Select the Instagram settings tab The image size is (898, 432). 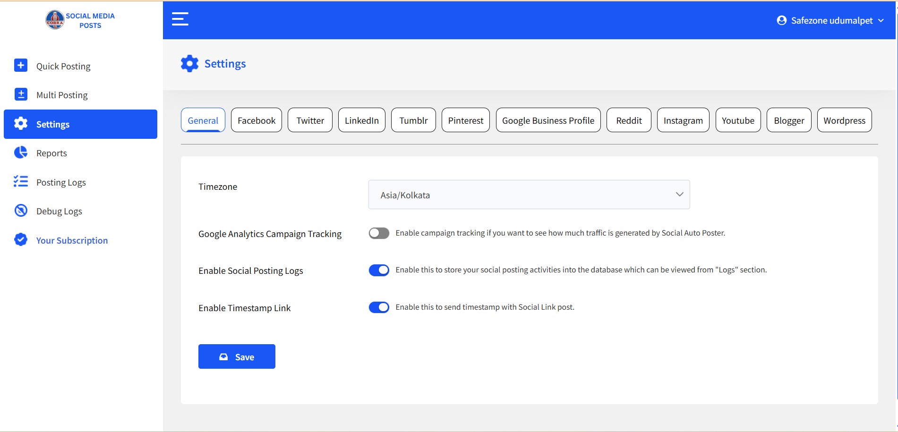(x=683, y=120)
